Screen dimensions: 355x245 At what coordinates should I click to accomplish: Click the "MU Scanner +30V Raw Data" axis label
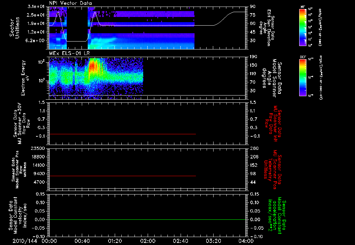point(21,124)
